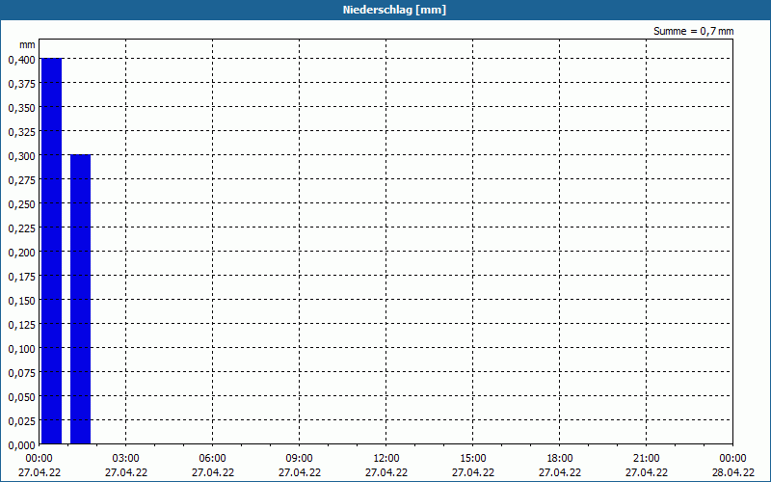Click the 0,325 y-axis label
This screenshot has height=482, width=771.
[x=21, y=132]
